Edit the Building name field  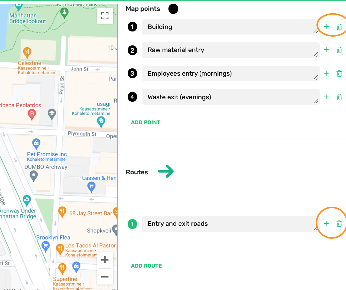pyautogui.click(x=231, y=27)
